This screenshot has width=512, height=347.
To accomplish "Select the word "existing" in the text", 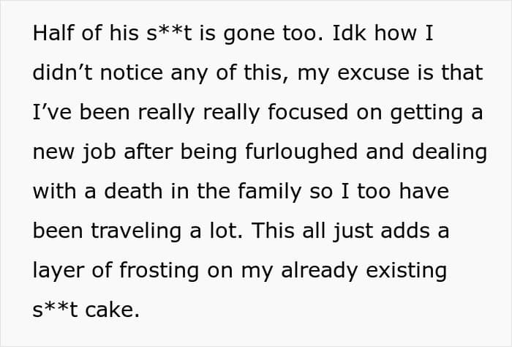I will pos(406,272).
